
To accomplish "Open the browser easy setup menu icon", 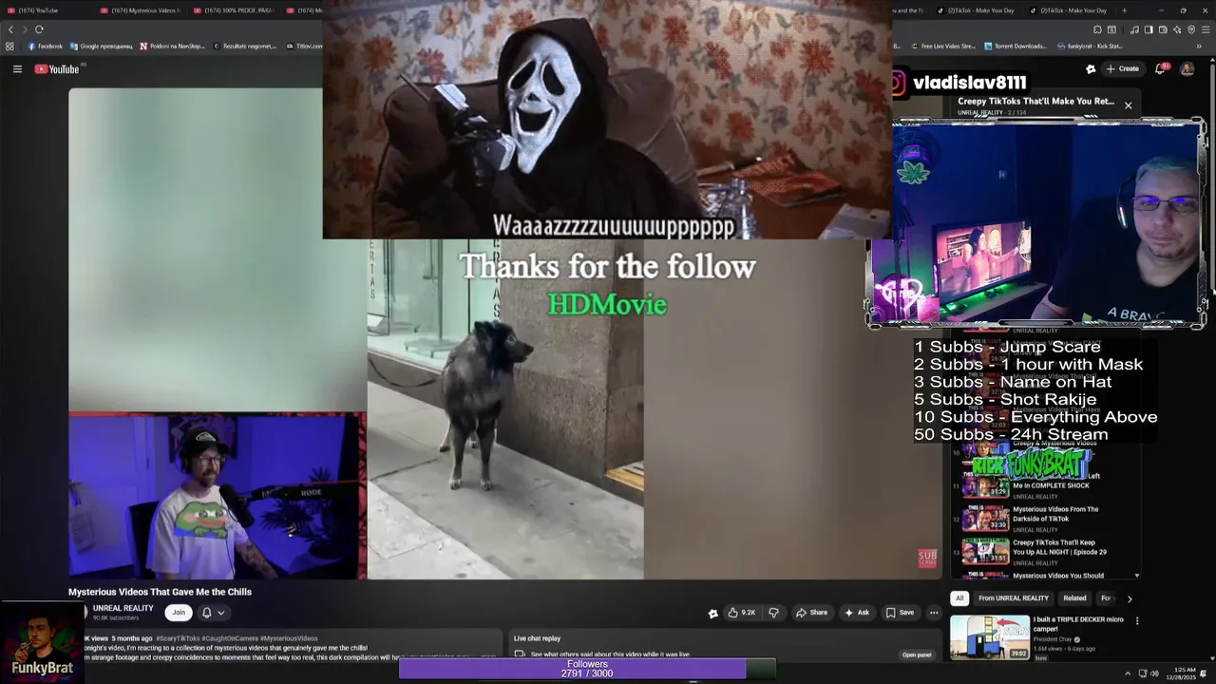I will (x=1206, y=29).
